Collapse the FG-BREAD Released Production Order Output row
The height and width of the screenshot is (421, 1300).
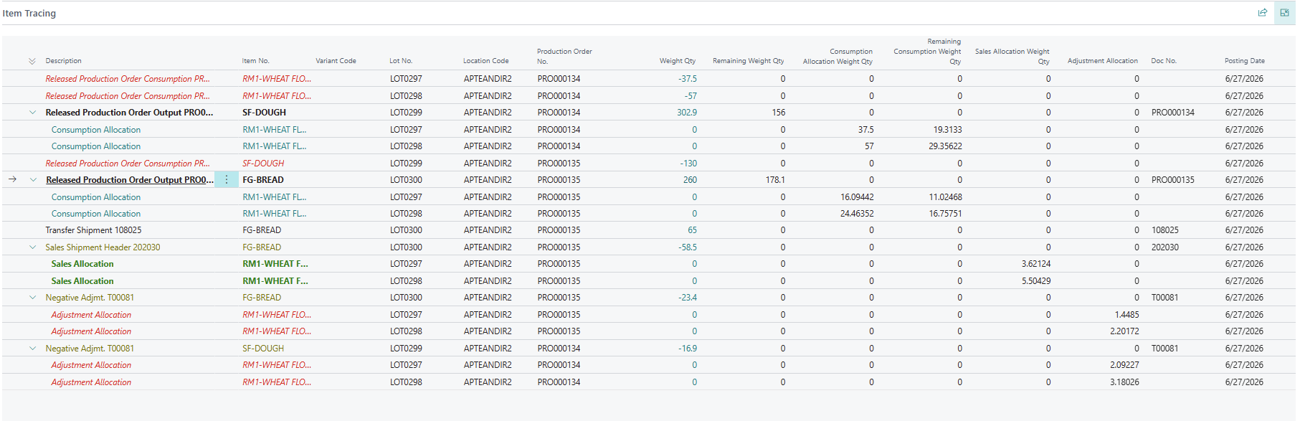[32, 180]
